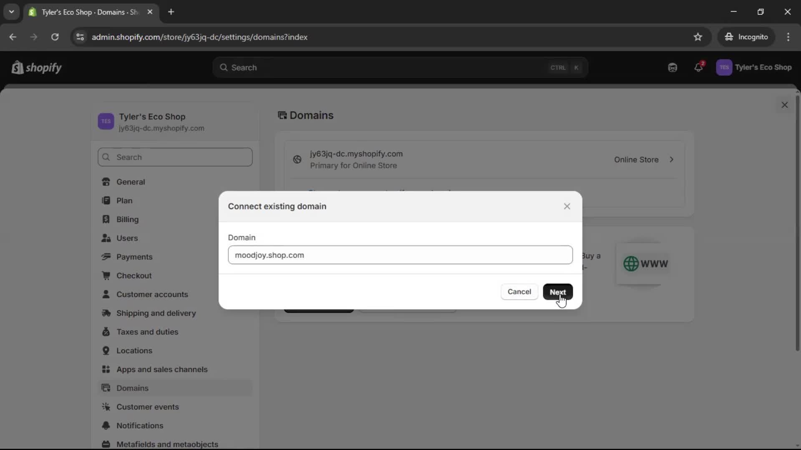Viewport: 801px width, 450px height.
Task: Open the notification bell with 2 alerts
Action: (699, 67)
